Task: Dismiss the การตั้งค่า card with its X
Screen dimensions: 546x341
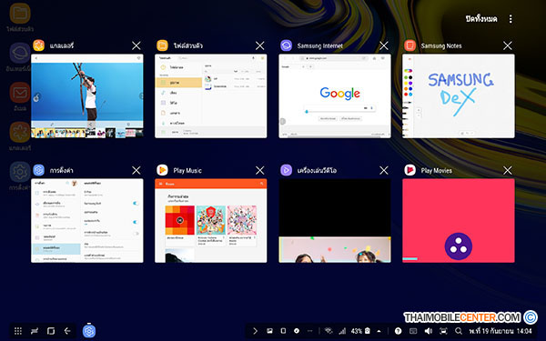Action: (136, 170)
